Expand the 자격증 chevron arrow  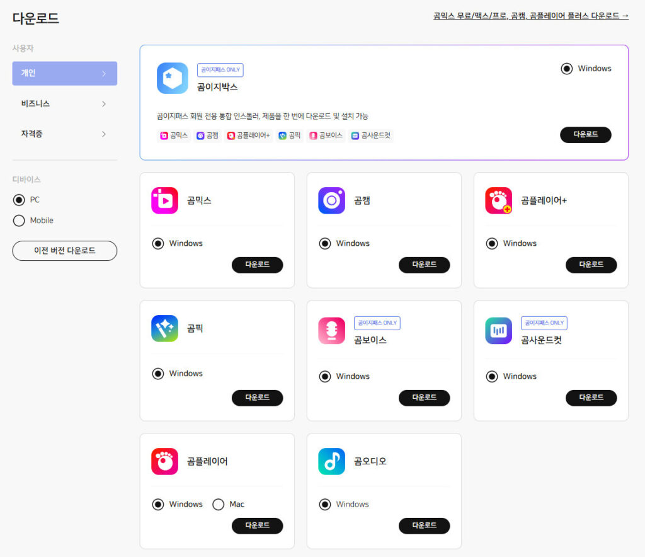(x=104, y=134)
